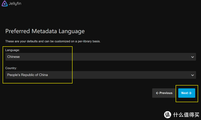
Task: Click the Jellyfin triangle logo icon
Action: tap(5, 4)
